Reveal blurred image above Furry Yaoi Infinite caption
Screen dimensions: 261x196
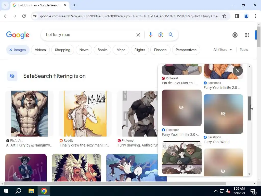181,108
